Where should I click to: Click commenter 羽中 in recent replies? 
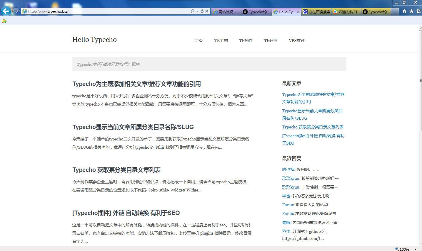pos(286,231)
